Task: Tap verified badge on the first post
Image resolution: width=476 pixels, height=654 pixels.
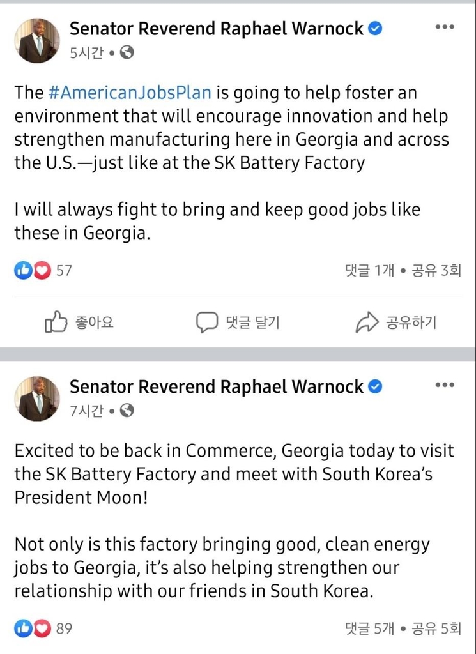Action: 376,29
